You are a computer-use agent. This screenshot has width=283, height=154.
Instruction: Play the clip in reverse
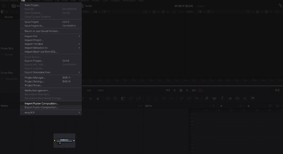(174, 90)
